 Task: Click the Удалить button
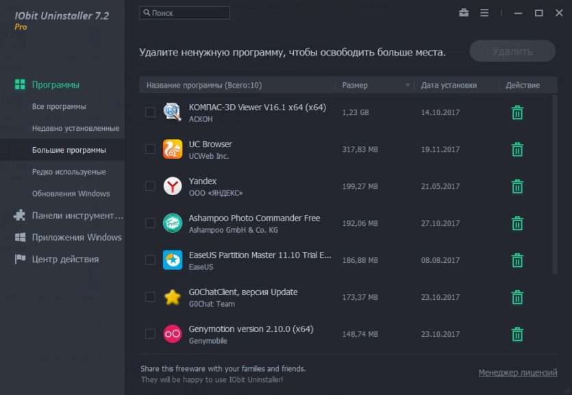[512, 51]
